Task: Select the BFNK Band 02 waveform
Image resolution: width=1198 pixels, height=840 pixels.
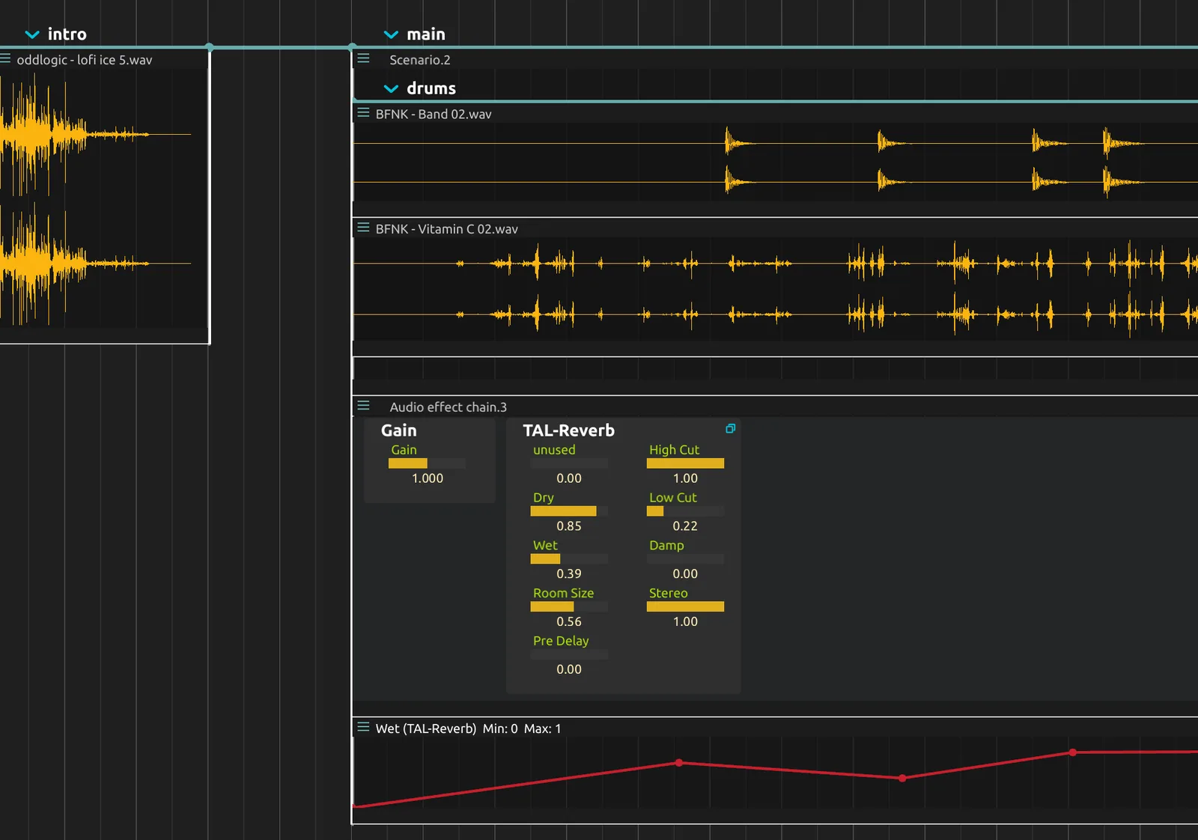Action: (x=775, y=162)
